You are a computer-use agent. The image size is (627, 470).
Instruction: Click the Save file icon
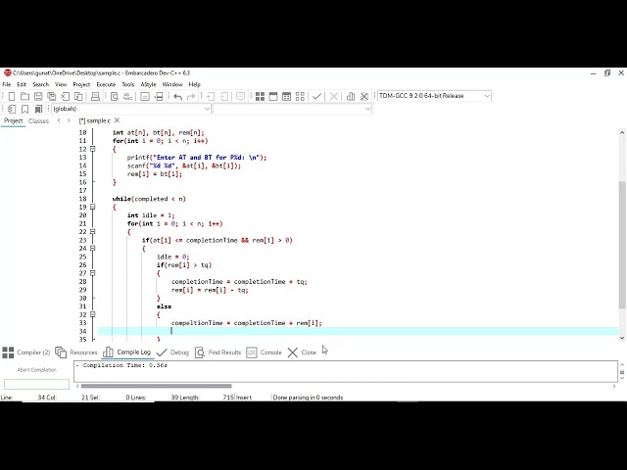[x=38, y=96]
